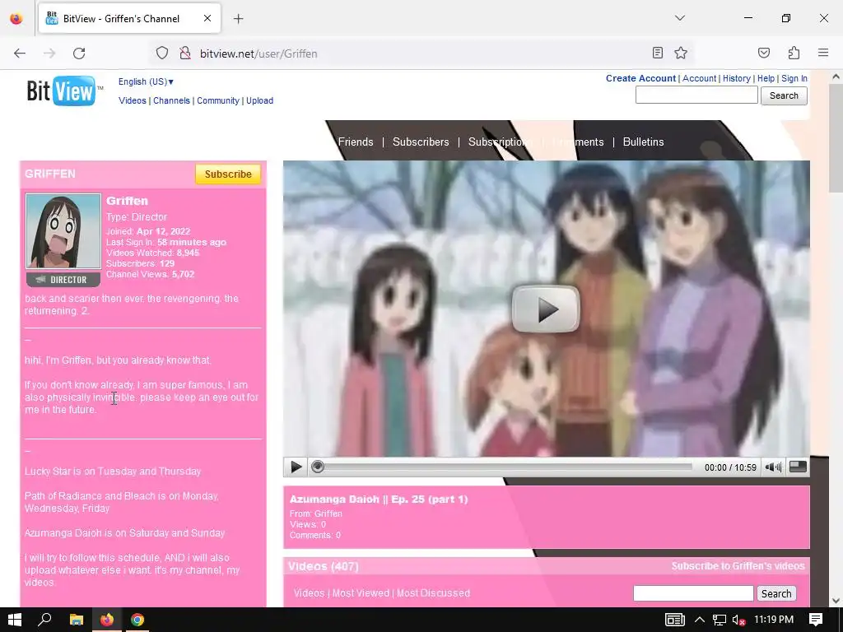Open the Upload navigation link
The image size is (843, 632).
click(x=259, y=100)
